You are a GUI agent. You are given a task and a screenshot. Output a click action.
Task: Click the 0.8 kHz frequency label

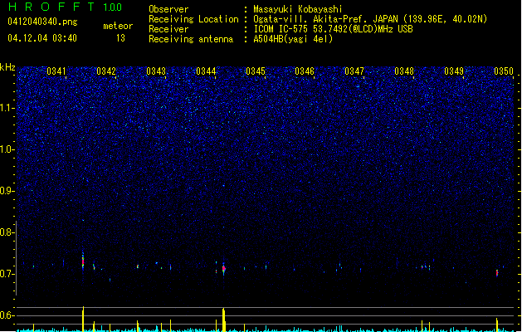6,232
